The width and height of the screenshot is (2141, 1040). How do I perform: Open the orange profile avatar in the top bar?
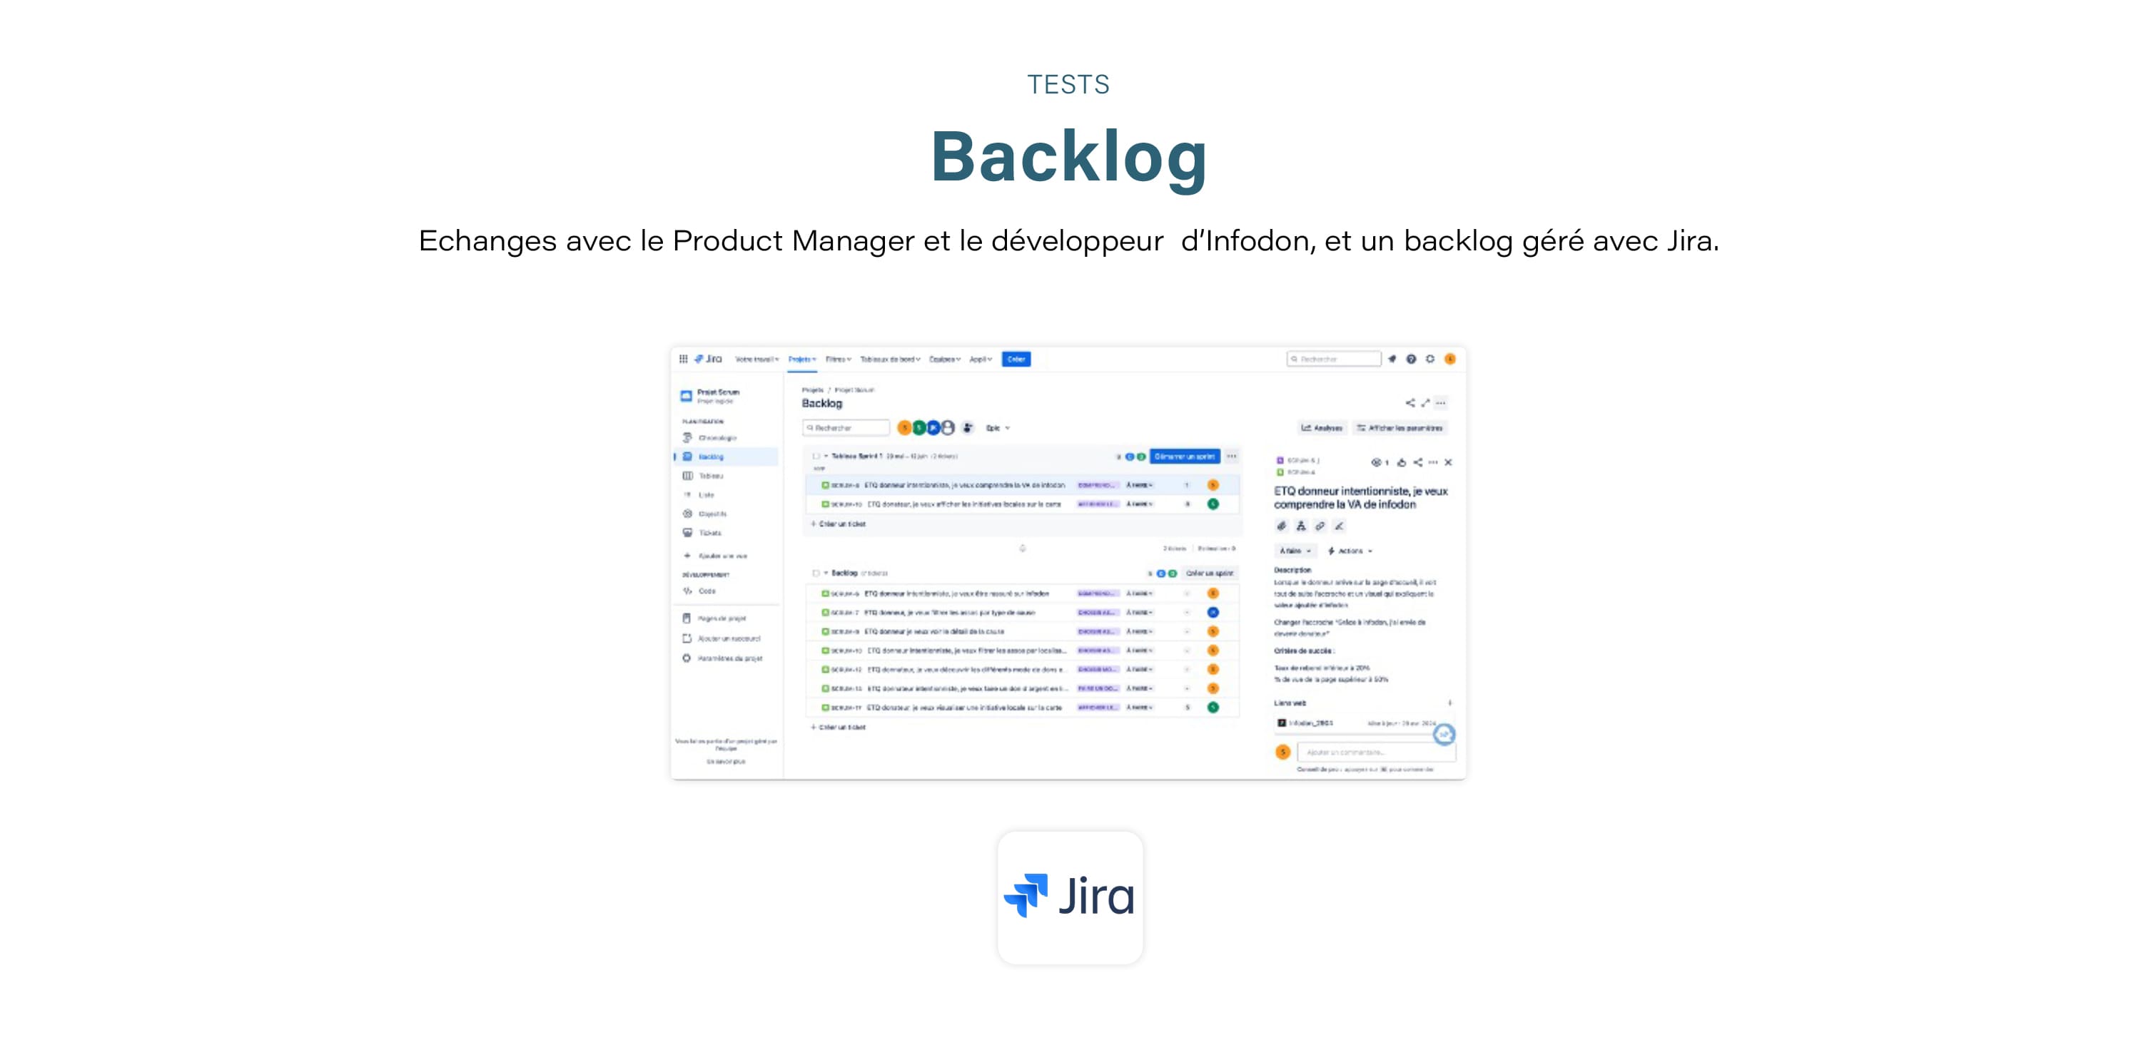(x=1450, y=359)
